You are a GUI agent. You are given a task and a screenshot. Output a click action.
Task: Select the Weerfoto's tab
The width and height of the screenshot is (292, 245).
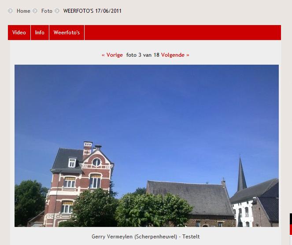(x=67, y=33)
